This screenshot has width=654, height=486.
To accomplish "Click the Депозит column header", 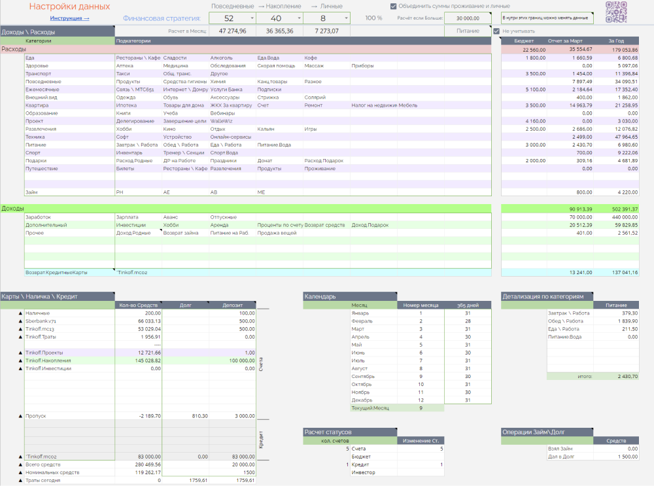I will (x=232, y=305).
